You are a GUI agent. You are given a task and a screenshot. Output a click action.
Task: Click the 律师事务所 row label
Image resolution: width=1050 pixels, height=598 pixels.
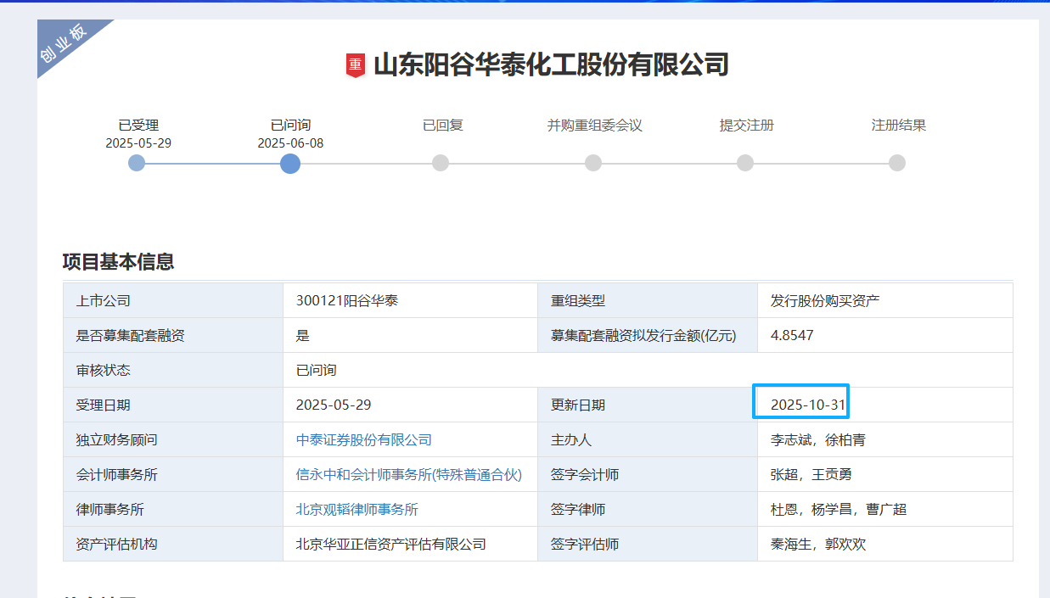click(110, 509)
